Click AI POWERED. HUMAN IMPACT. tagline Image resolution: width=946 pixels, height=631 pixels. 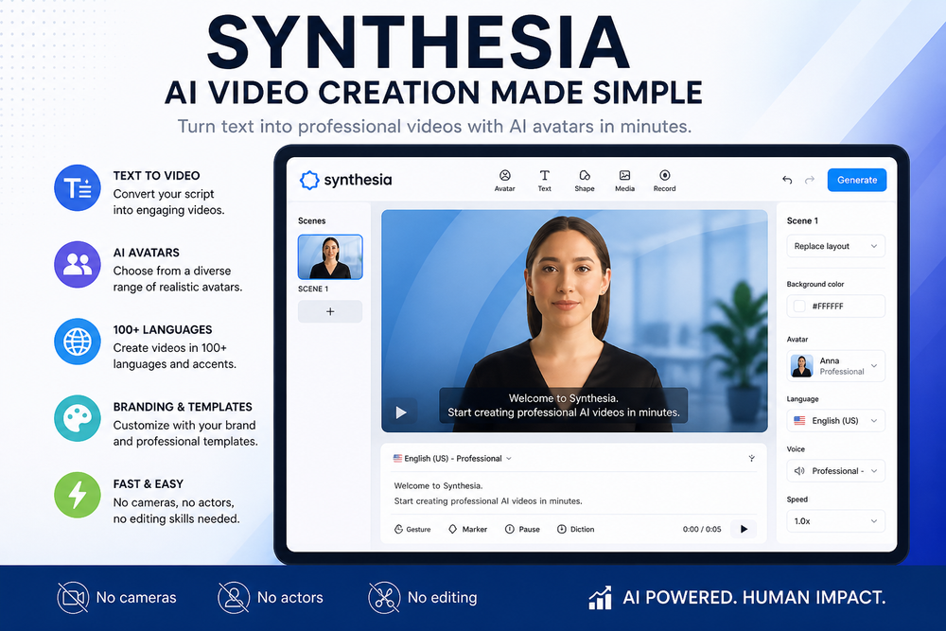pyautogui.click(x=754, y=597)
